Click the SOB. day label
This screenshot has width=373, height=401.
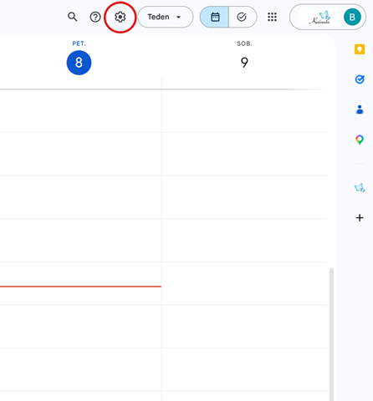point(244,43)
